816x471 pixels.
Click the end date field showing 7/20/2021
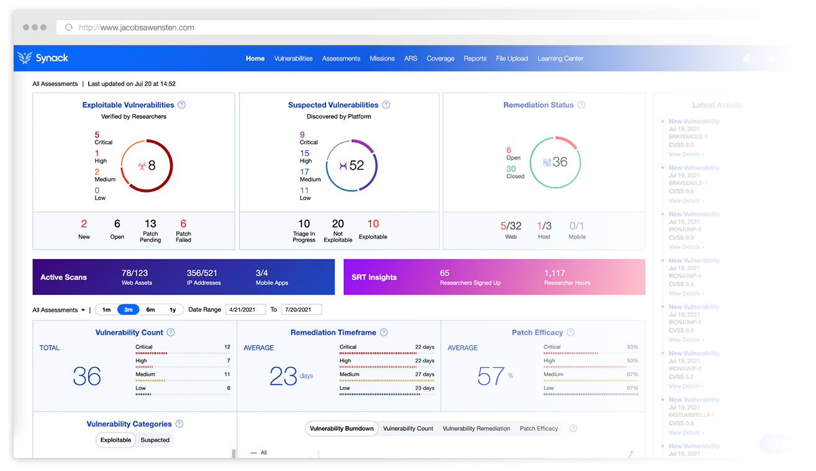(302, 309)
